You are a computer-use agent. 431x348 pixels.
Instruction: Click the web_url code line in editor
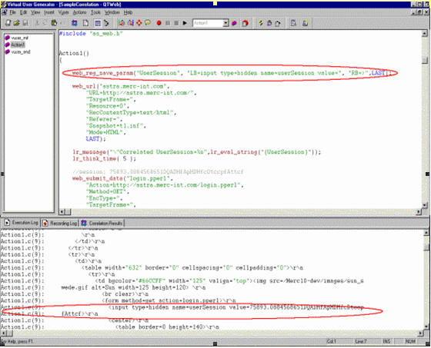(121, 86)
